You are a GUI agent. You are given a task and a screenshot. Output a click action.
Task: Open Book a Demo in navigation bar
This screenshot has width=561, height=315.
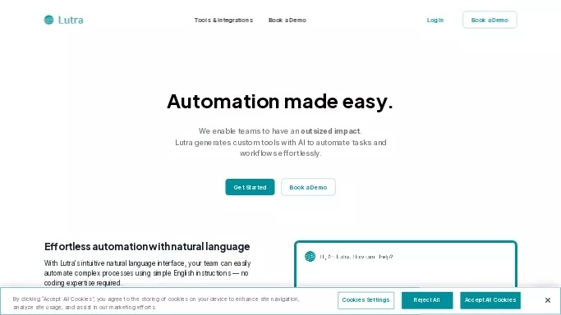pos(287,21)
